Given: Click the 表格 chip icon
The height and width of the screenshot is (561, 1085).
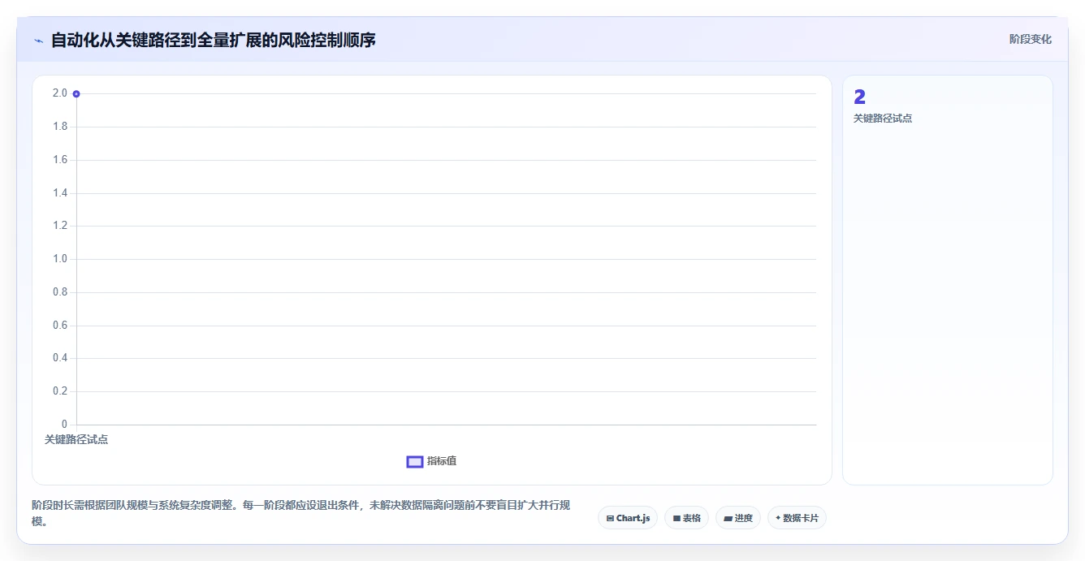Looking at the screenshot, I should coord(677,518).
